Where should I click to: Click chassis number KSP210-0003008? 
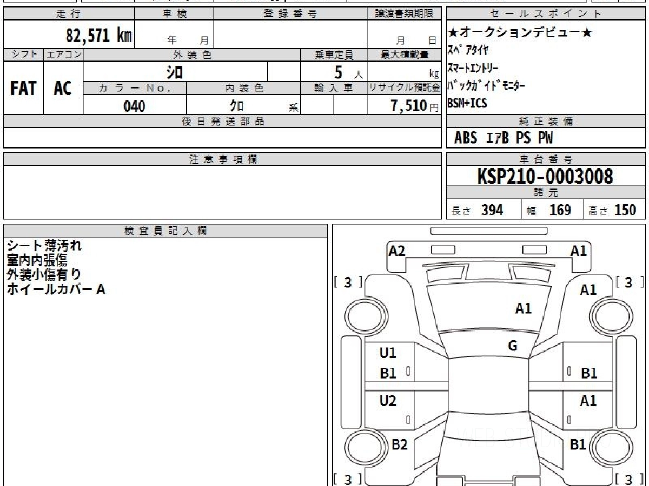pos(545,176)
